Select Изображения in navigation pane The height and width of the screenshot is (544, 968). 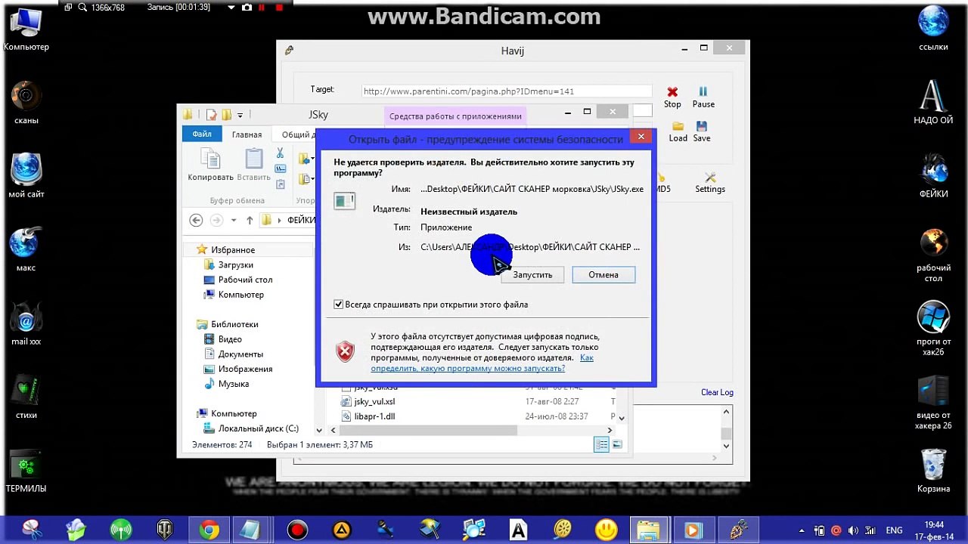pyautogui.click(x=245, y=369)
